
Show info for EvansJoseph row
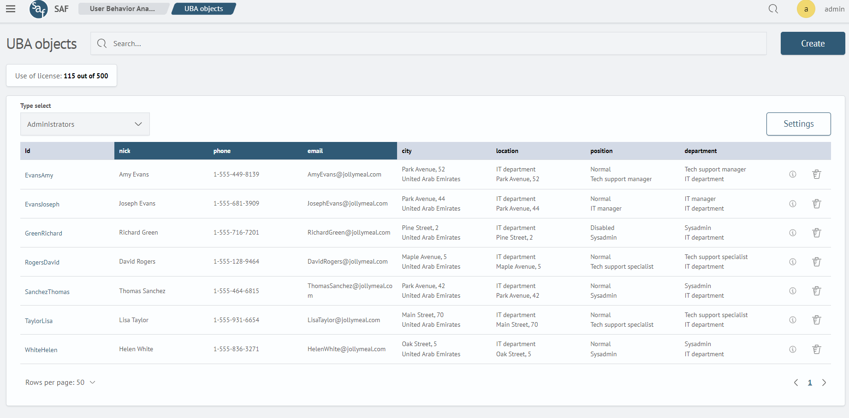click(793, 204)
